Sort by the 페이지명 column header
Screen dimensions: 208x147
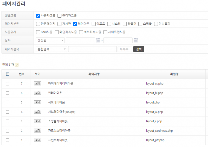coord(94,74)
